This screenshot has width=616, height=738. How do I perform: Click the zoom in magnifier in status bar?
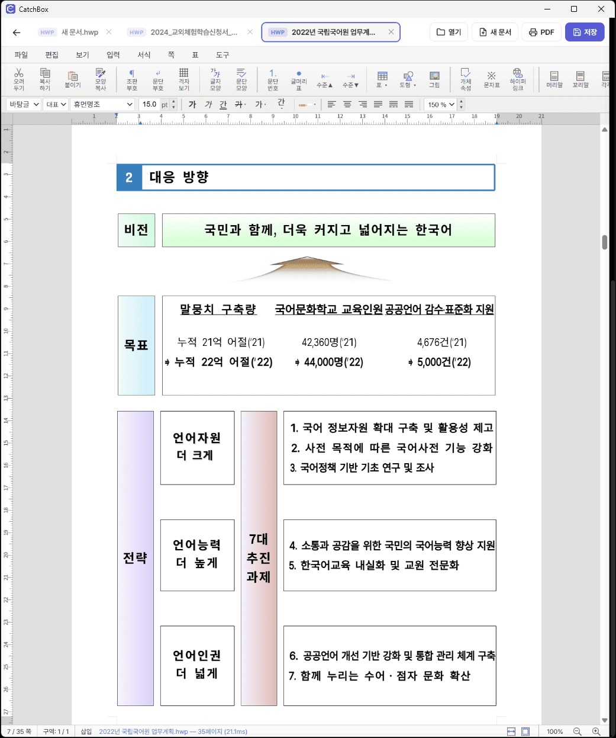click(596, 731)
